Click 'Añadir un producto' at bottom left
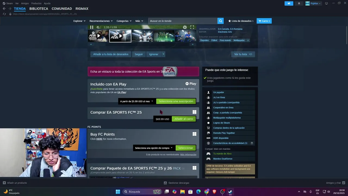Screen dimensions: 348x196 click(15, 183)
